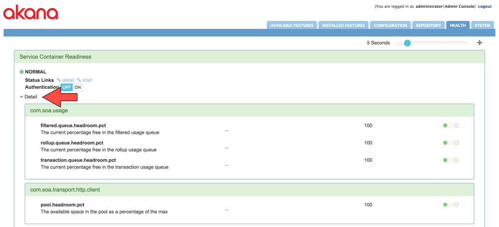This screenshot has width=499, height=227.
Task: Click the 'administrator\Admin Console' login text
Action: coord(445,6)
